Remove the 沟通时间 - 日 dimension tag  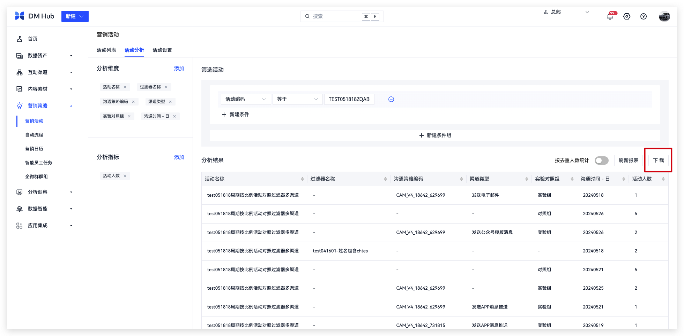174,116
